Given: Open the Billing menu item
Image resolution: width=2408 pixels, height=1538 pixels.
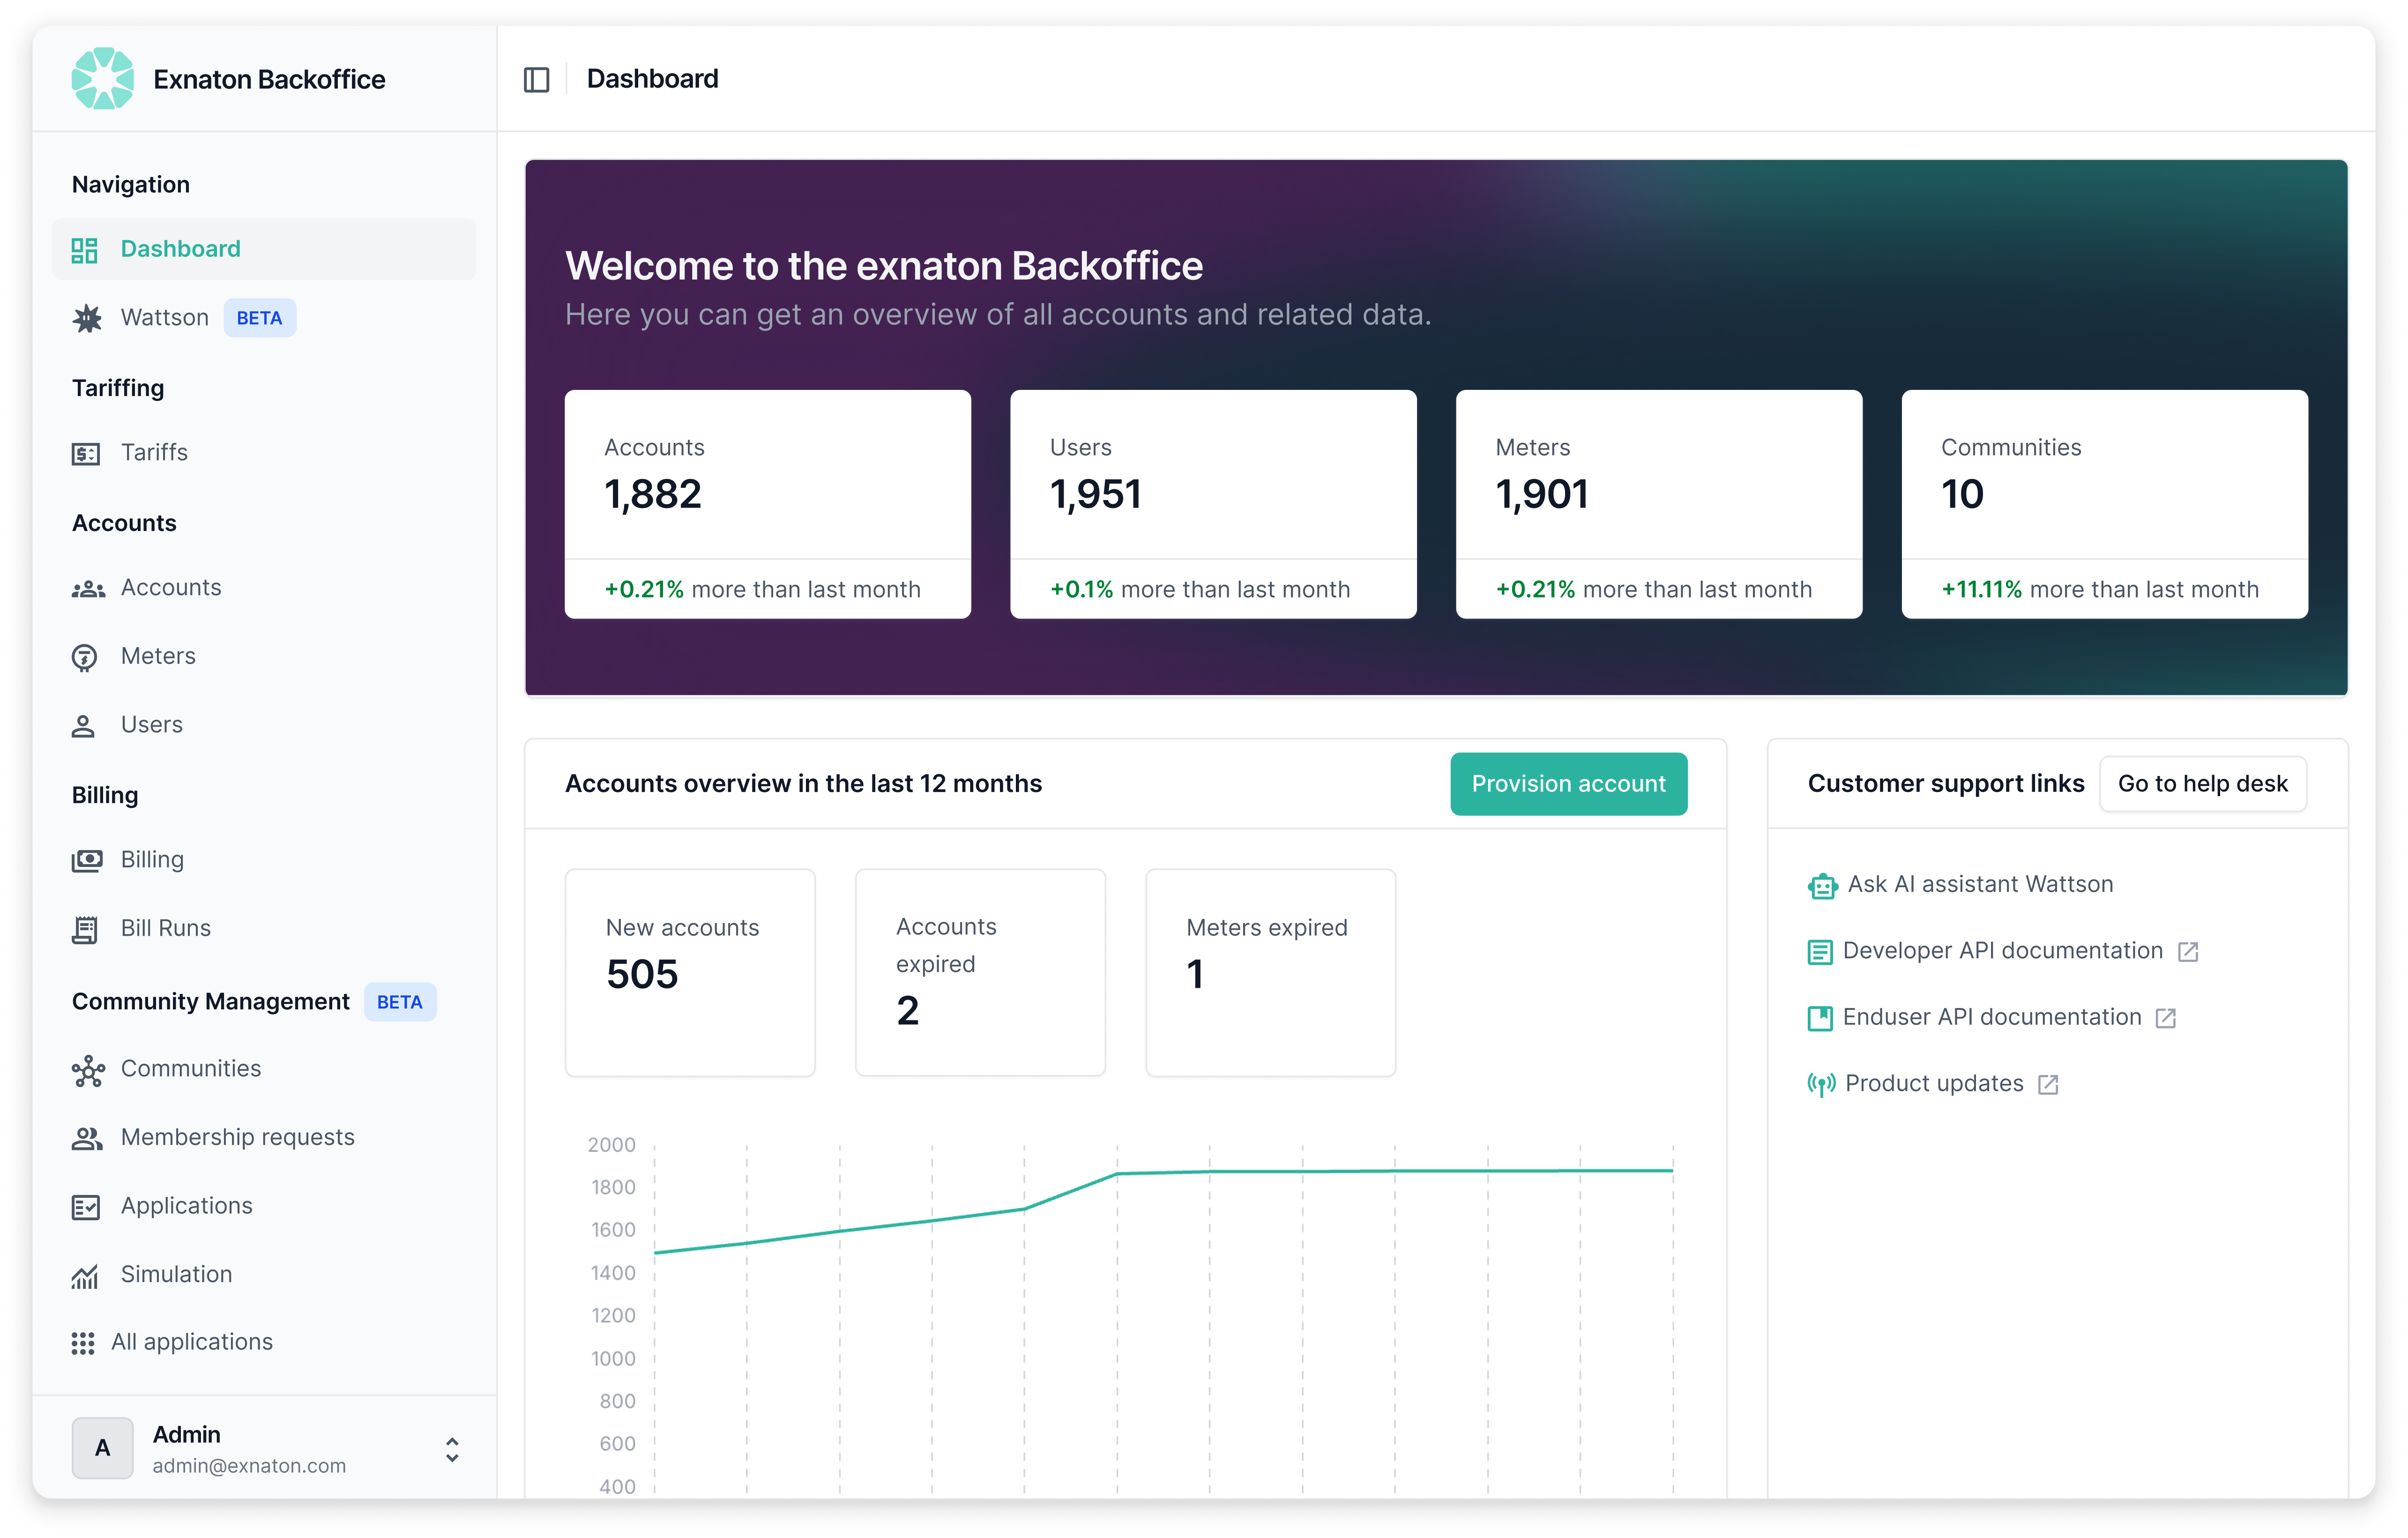Looking at the screenshot, I should [x=264, y=860].
